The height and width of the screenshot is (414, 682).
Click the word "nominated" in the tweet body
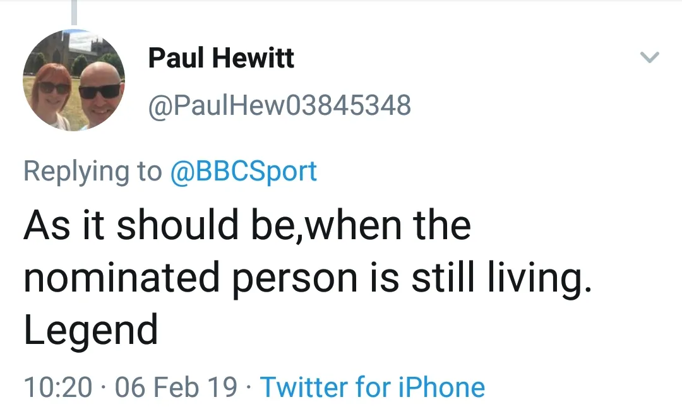(122, 278)
